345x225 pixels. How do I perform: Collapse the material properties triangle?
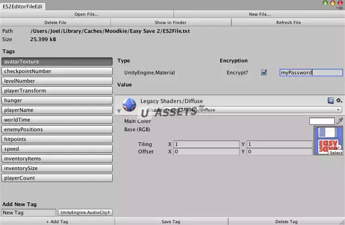tap(119, 111)
